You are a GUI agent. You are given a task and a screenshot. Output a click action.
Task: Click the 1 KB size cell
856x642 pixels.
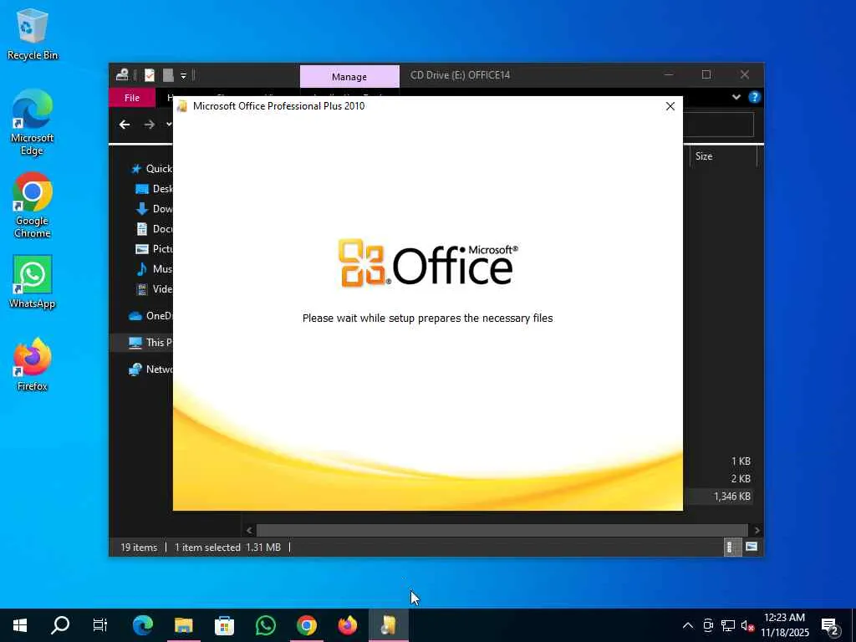741,461
